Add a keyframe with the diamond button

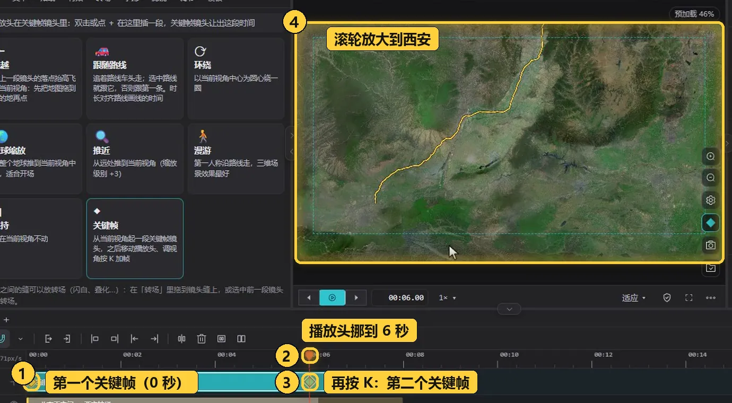click(711, 223)
